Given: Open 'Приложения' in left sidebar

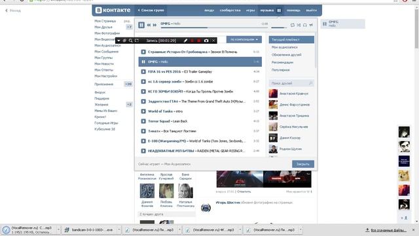Looking at the screenshot, I should coord(104,84).
